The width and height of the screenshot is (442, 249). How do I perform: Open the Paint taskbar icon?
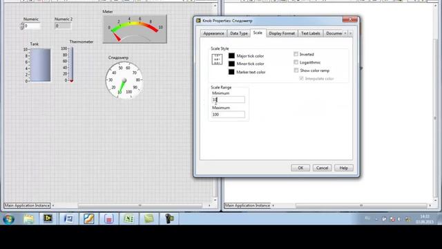tap(88, 219)
